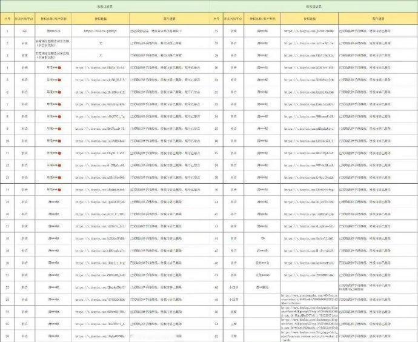Image resolution: width=418 pixels, height=342 pixels.
Task: Select the empty link cell in row 48
Action: coord(310,287)
